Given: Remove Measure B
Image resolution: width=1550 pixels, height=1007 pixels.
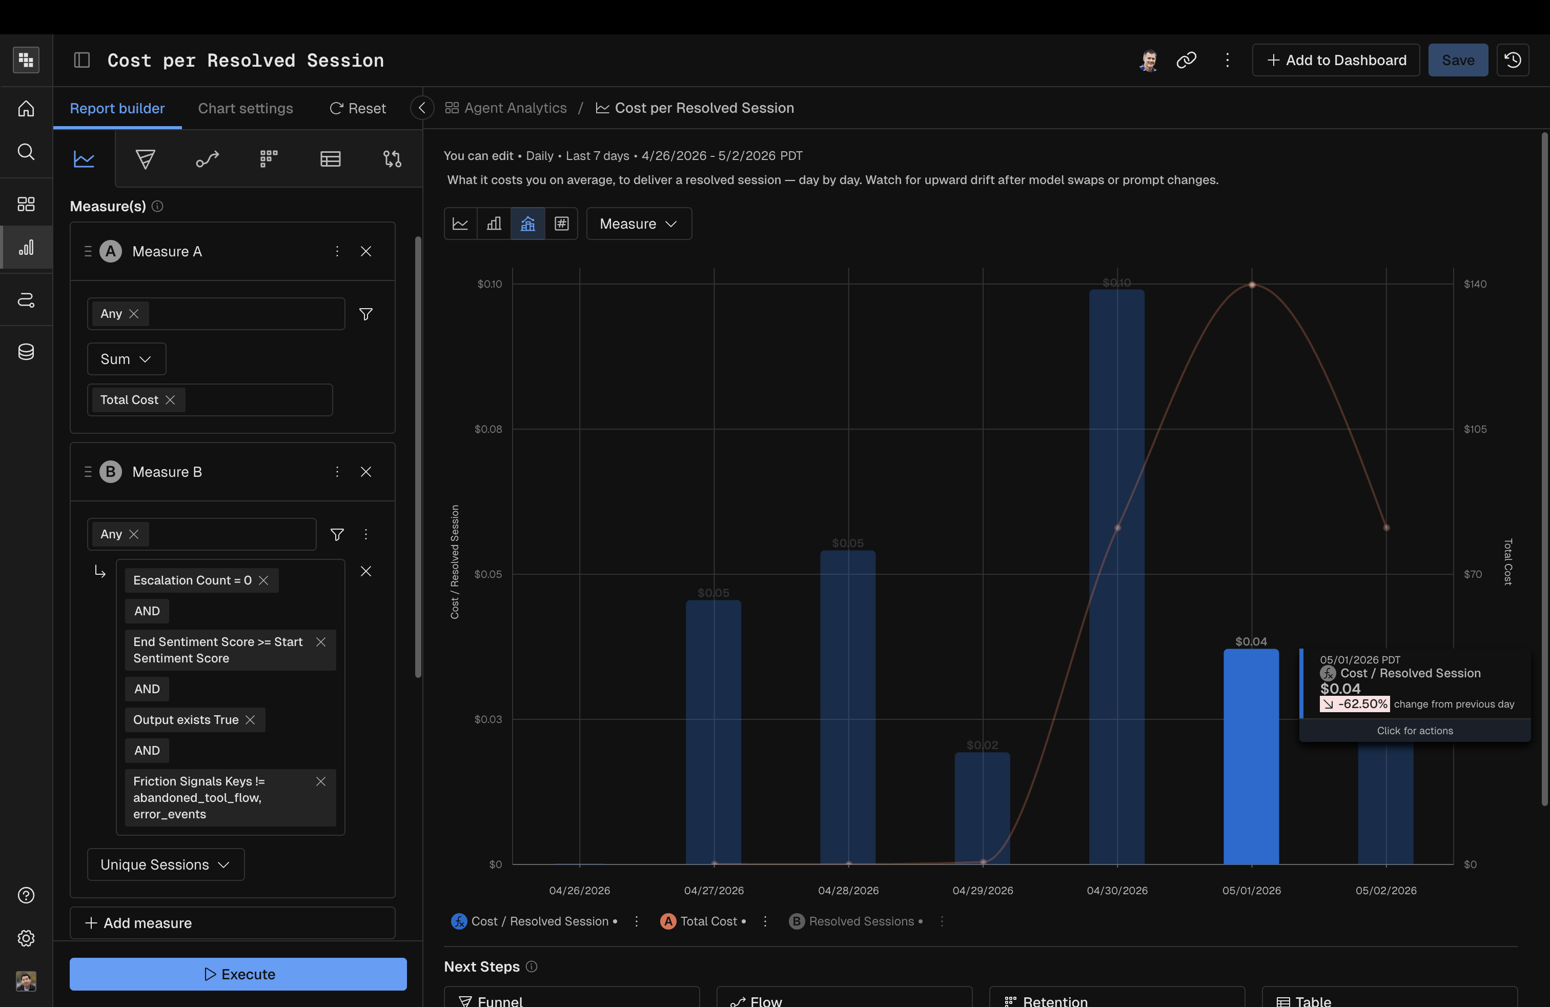Looking at the screenshot, I should click(x=366, y=472).
